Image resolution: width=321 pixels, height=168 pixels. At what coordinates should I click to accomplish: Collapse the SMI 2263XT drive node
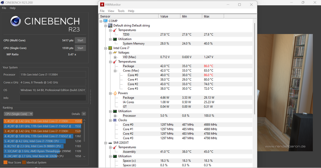(105, 143)
